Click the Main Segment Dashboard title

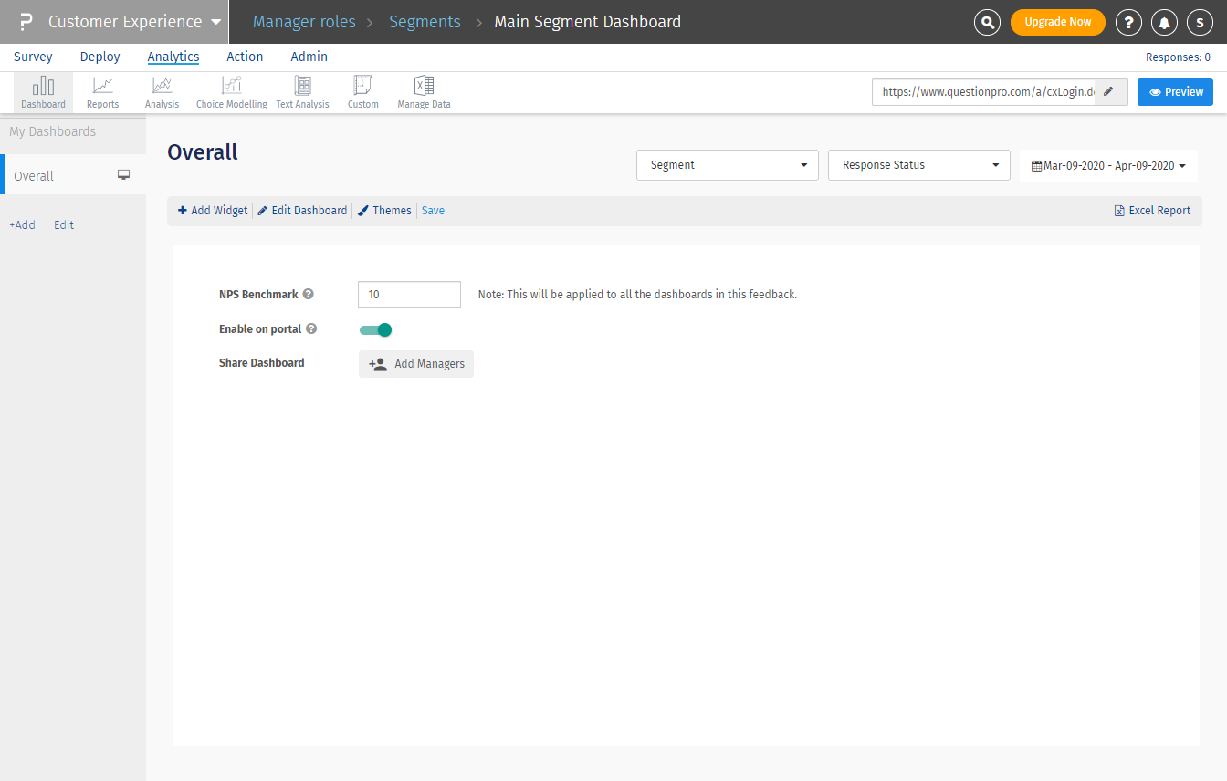pos(588,22)
